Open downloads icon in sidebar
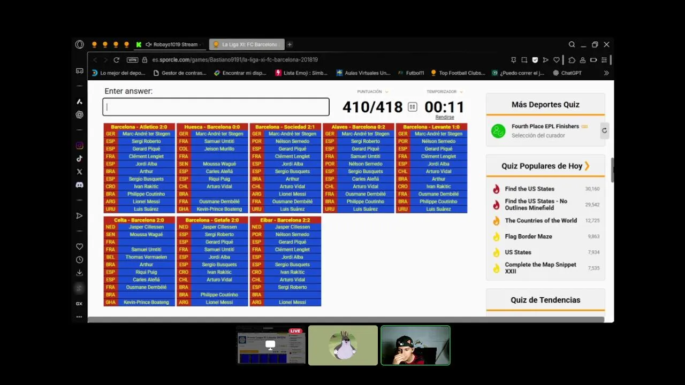This screenshot has height=385, width=685. [79, 273]
